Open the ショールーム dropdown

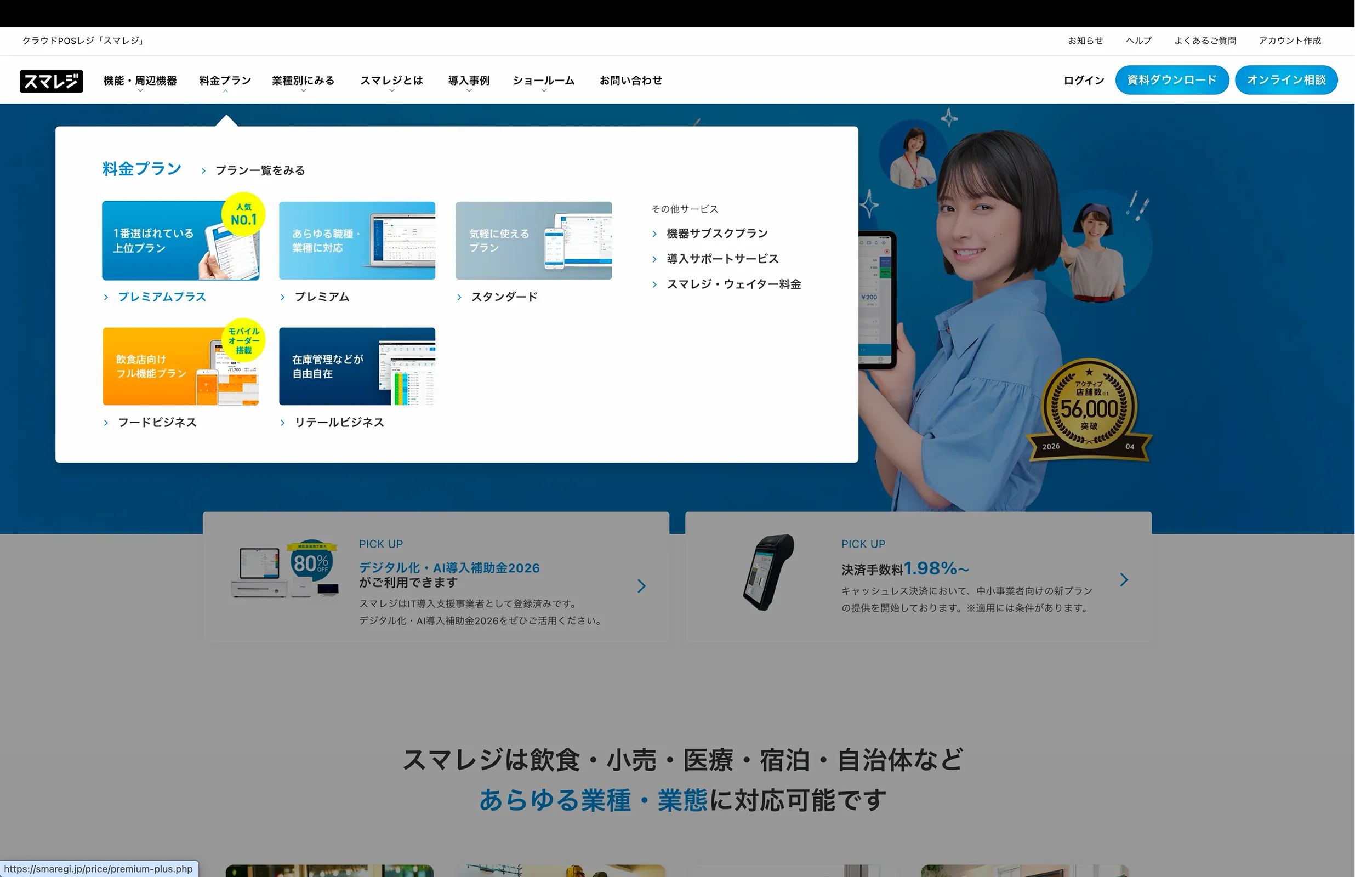tap(544, 81)
